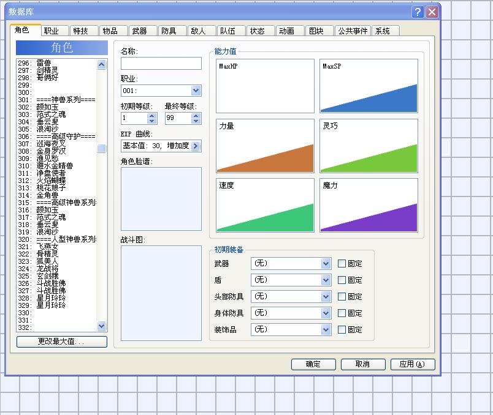The width and height of the screenshot is (493, 415).
Task: Increase 最终等级 with up arrow
Action: 196,116
